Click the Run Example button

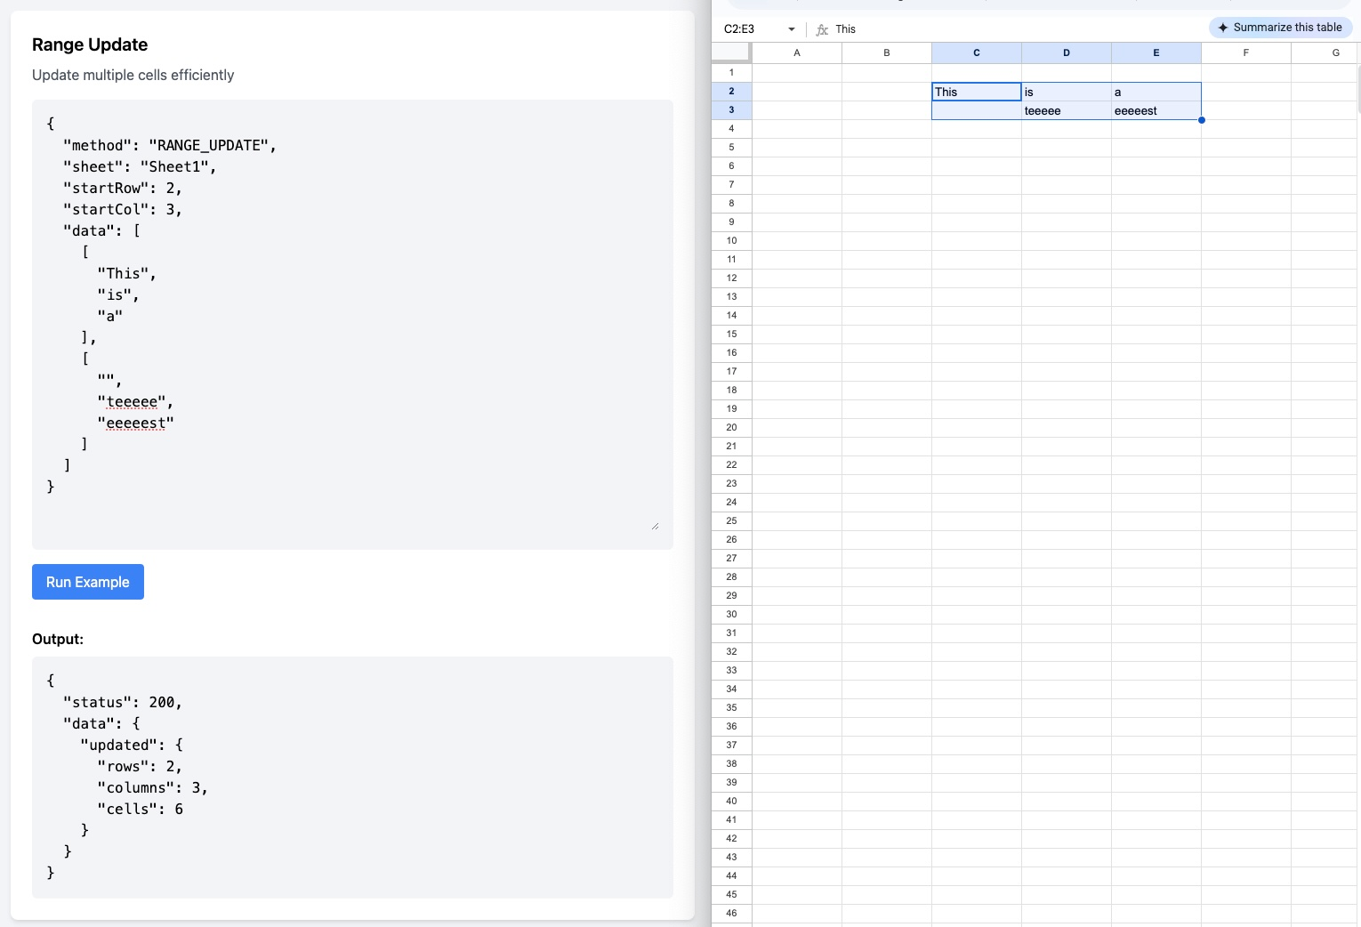point(88,582)
